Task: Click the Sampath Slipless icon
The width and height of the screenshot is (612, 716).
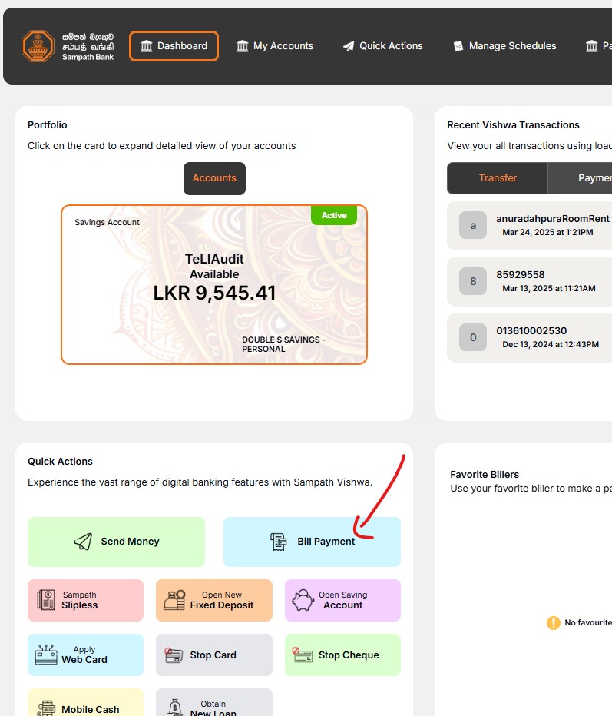Action: coord(45,600)
